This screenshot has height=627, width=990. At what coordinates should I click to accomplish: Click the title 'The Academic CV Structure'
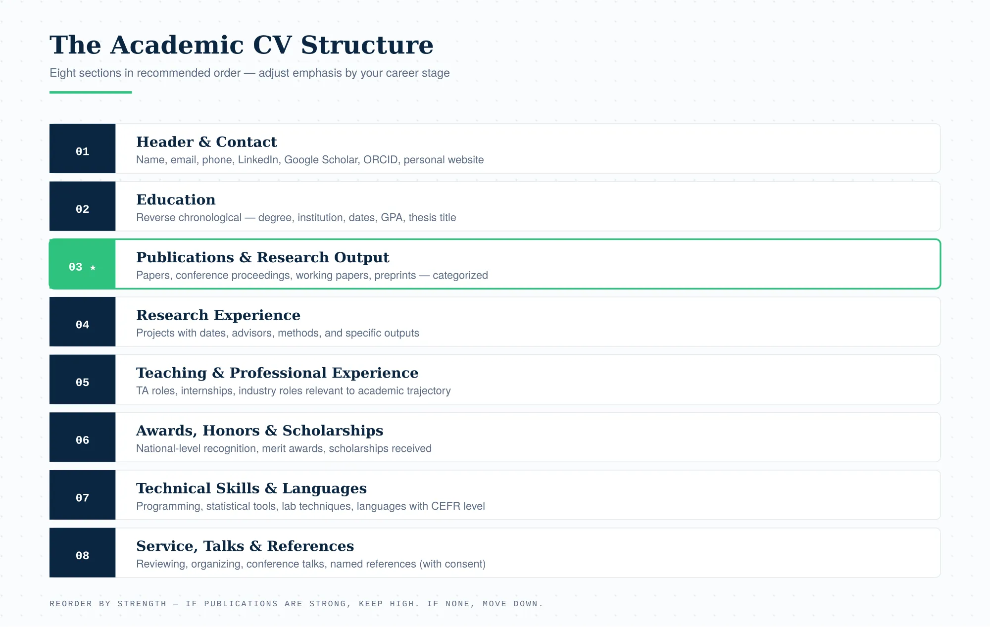(x=242, y=45)
